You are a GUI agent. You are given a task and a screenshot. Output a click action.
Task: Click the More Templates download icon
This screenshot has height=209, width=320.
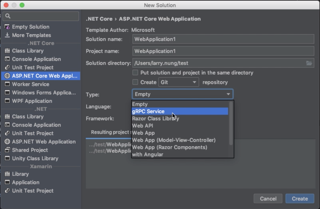(7, 35)
